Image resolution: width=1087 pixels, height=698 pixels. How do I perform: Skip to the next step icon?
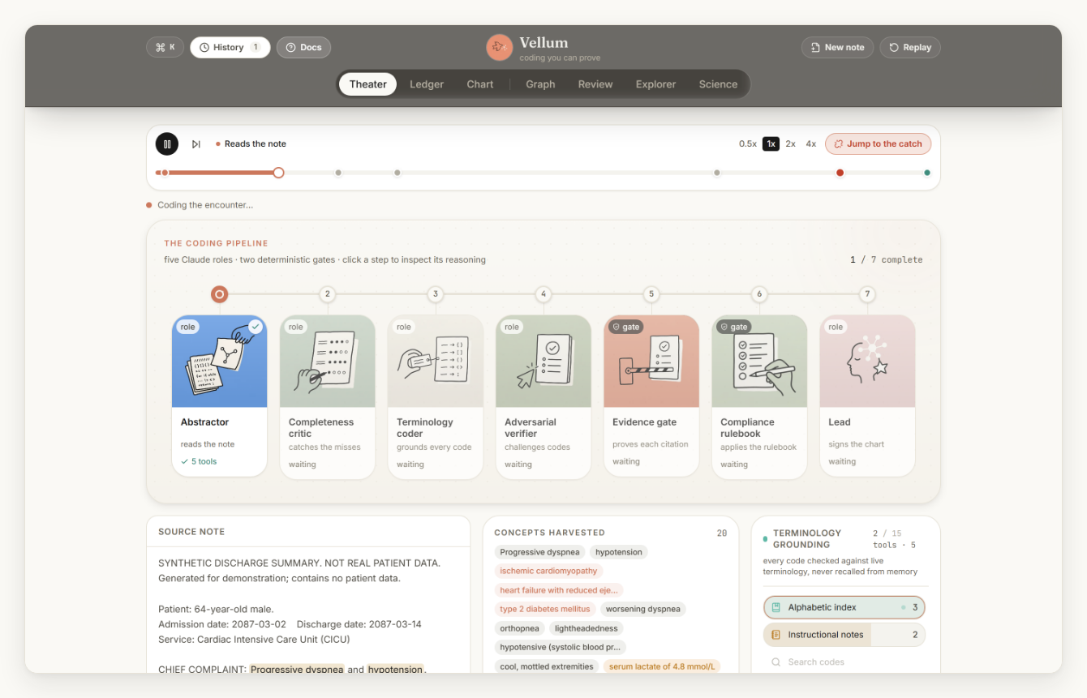[x=196, y=144]
